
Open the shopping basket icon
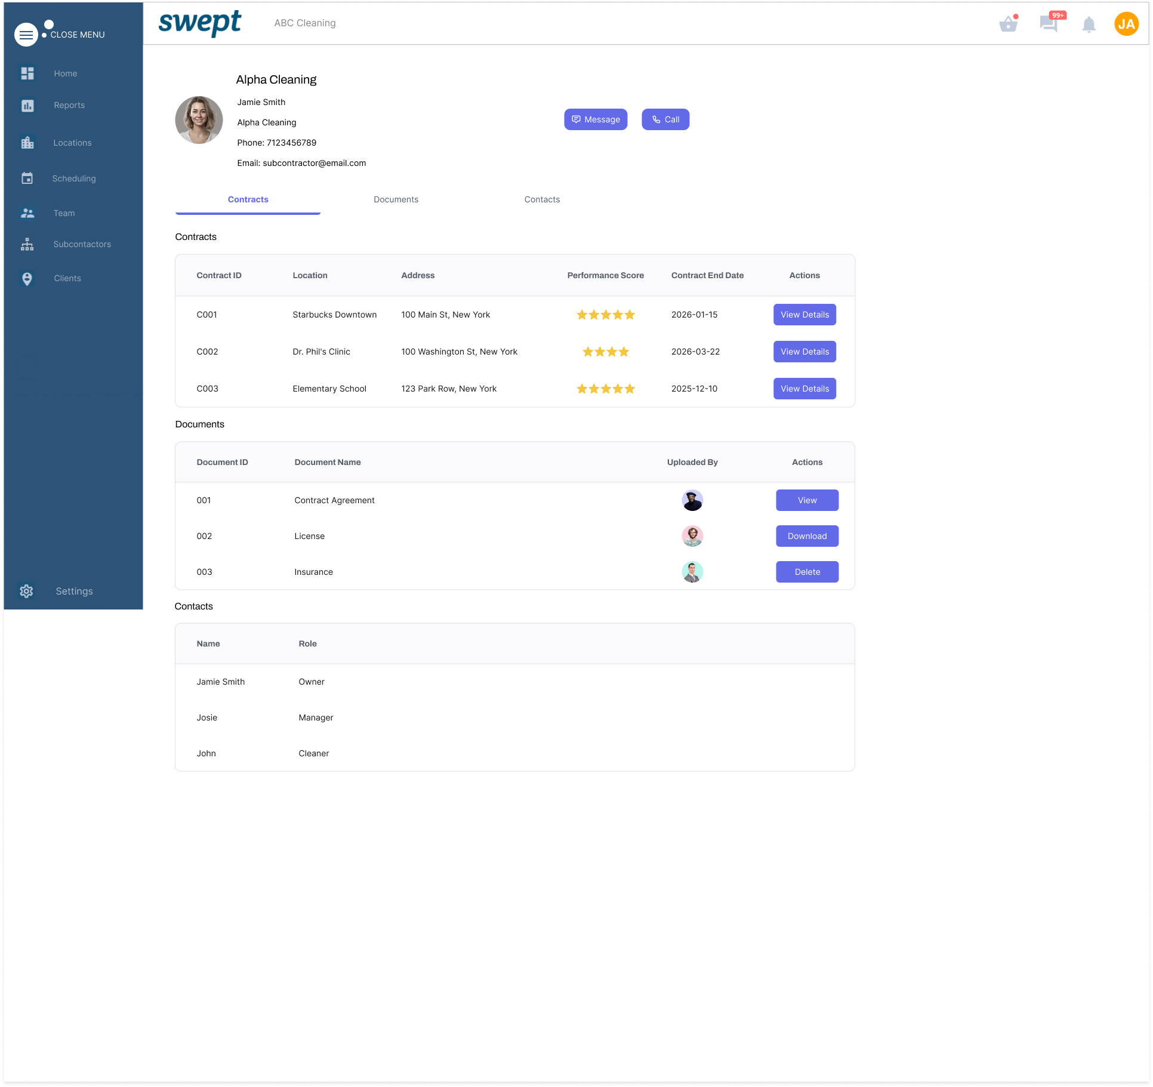[x=1008, y=24]
